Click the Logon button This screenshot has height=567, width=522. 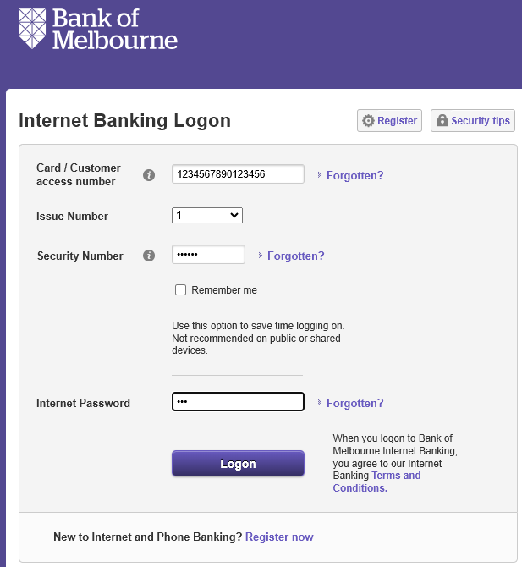(x=238, y=463)
